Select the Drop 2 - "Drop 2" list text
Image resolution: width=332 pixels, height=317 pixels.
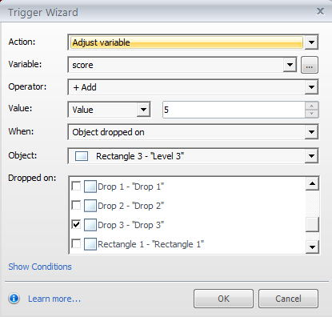[131, 206]
